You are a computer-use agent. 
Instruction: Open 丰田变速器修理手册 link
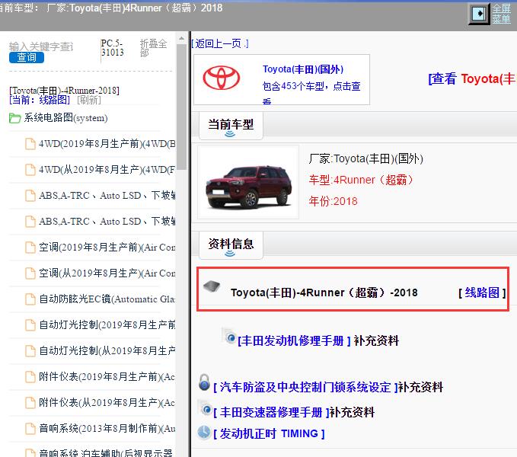coord(271,412)
